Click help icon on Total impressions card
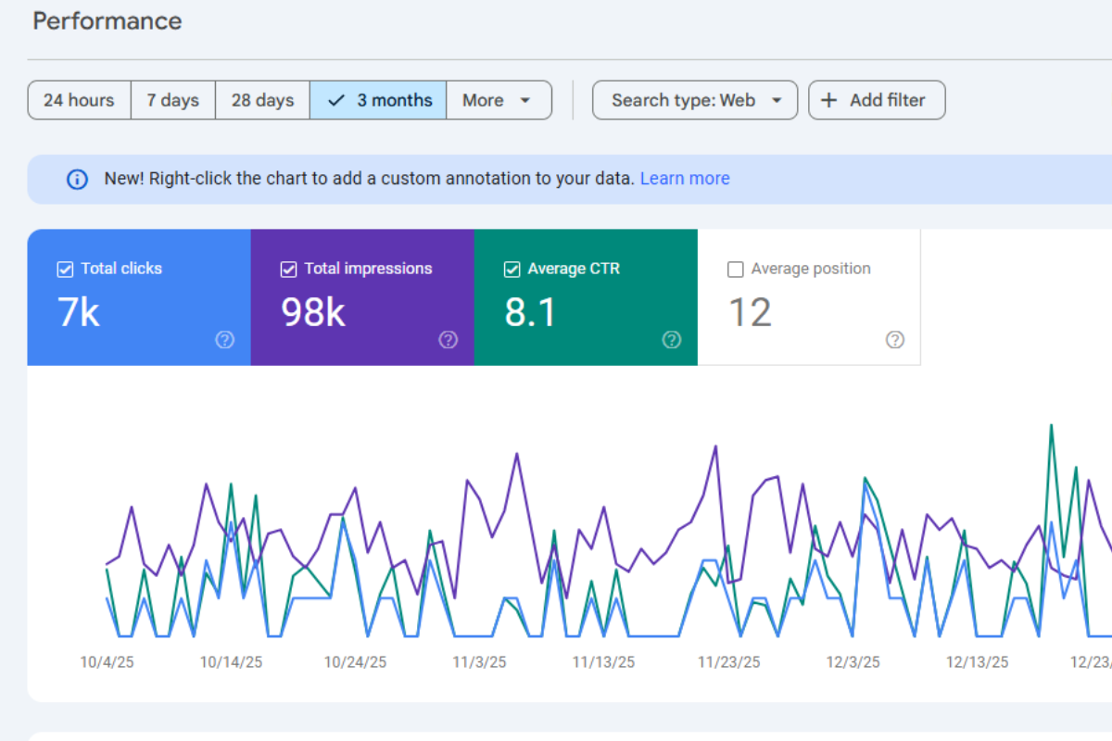 click(x=448, y=340)
